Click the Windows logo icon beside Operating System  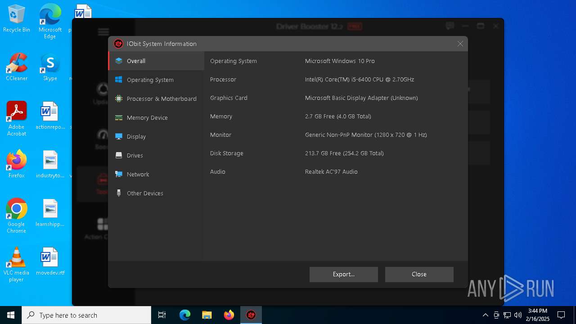pos(119,80)
